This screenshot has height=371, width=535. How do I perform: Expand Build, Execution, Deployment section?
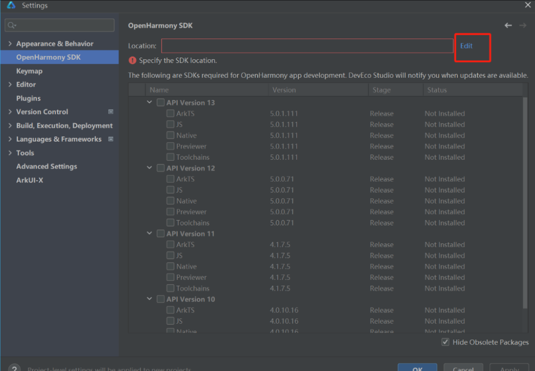10,125
